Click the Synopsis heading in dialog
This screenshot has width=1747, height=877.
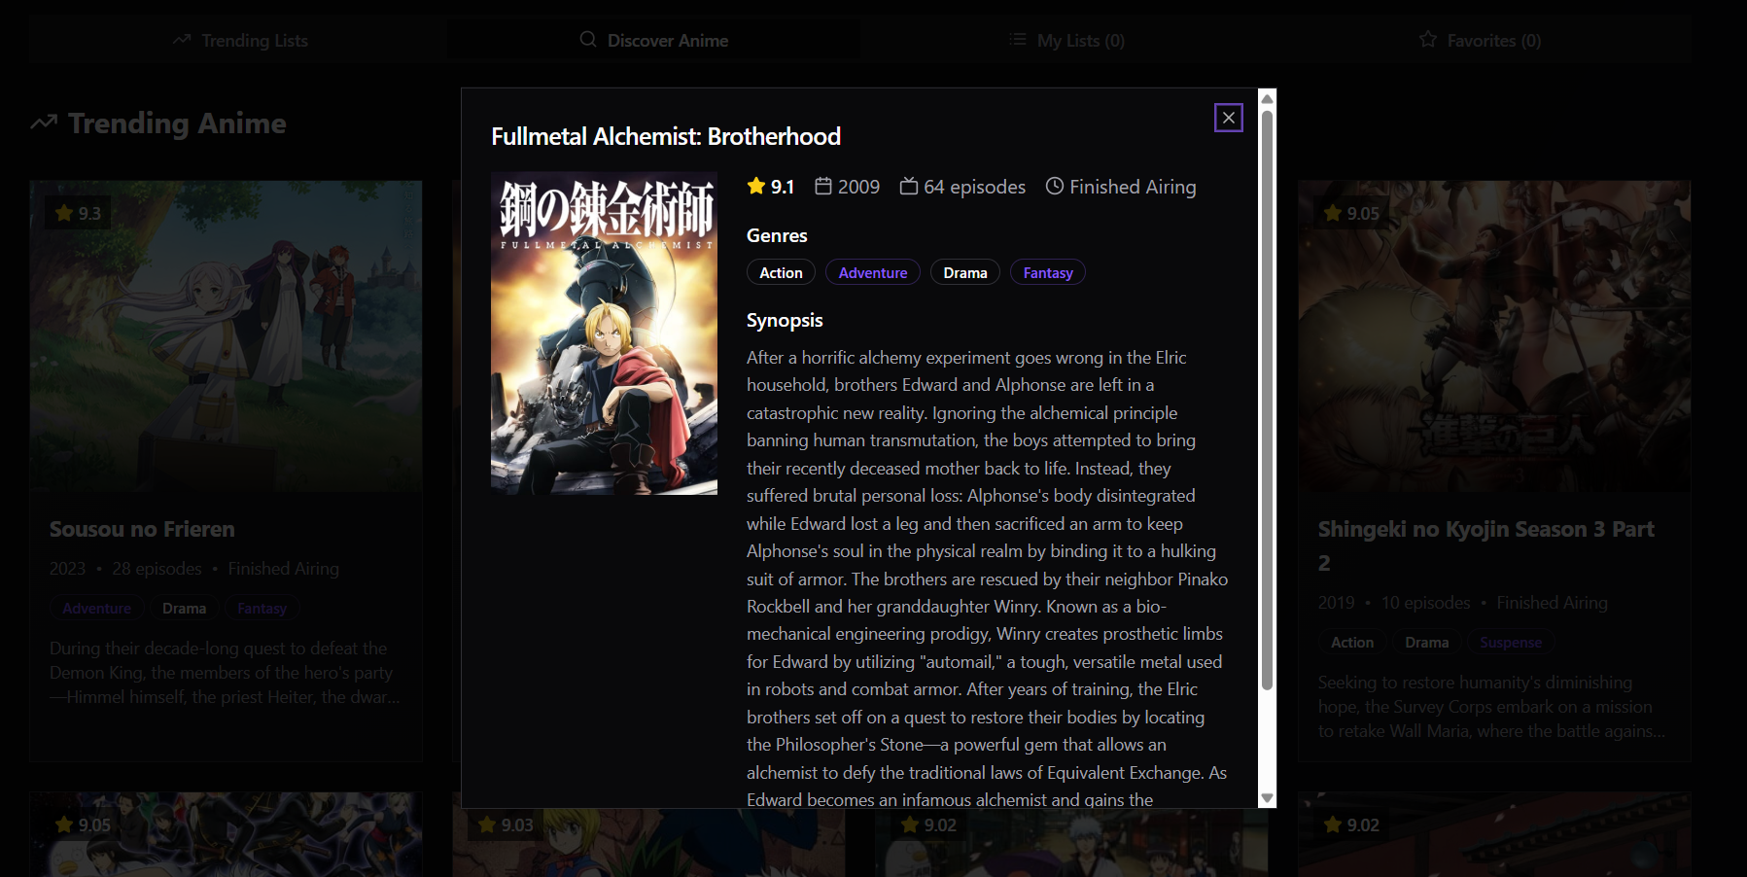point(785,320)
